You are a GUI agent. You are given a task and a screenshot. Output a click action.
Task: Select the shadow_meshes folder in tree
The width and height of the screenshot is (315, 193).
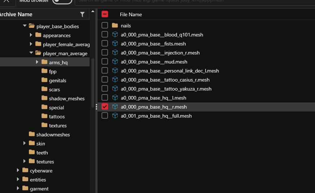click(x=66, y=98)
